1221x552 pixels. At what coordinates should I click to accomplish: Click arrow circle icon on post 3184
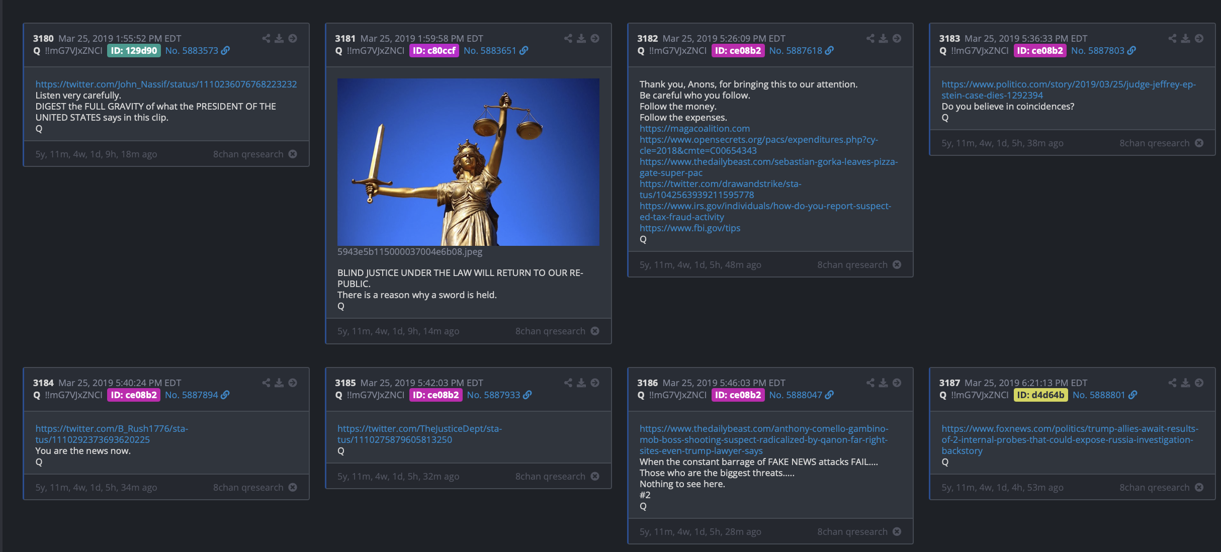[293, 383]
